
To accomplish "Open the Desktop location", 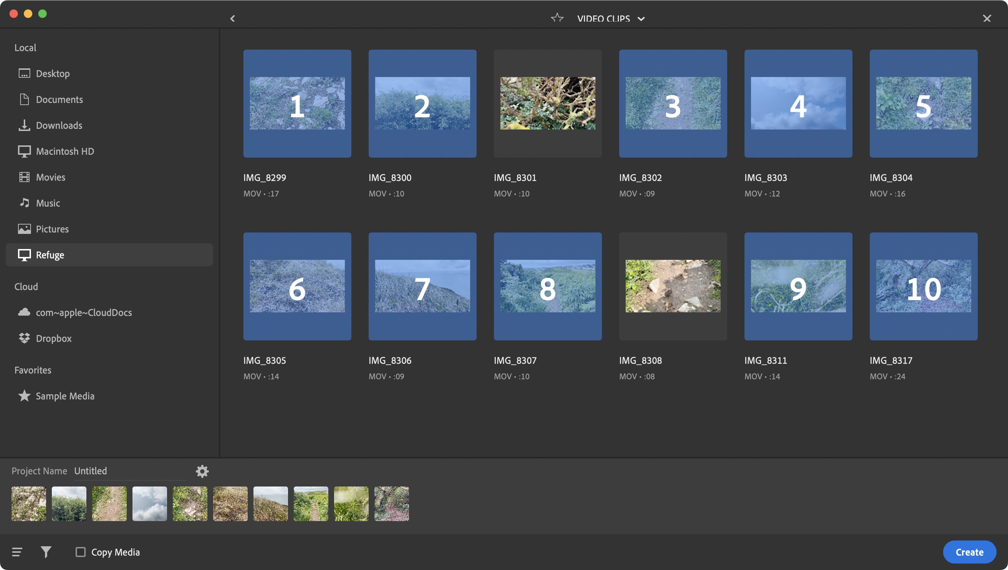I will point(109,74).
